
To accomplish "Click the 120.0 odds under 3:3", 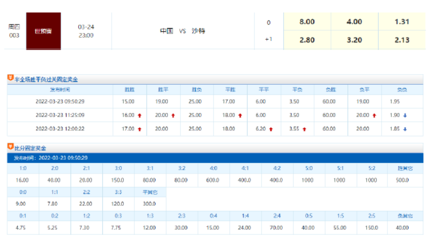I will coord(118,204).
